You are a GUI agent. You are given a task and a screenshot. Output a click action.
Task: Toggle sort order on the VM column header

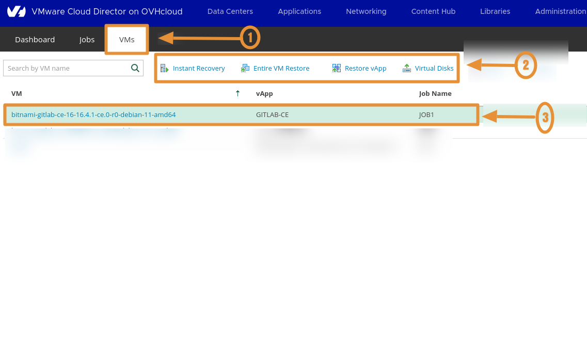click(x=16, y=93)
